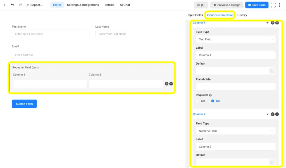Switch to the Input Fields tab

195,15
